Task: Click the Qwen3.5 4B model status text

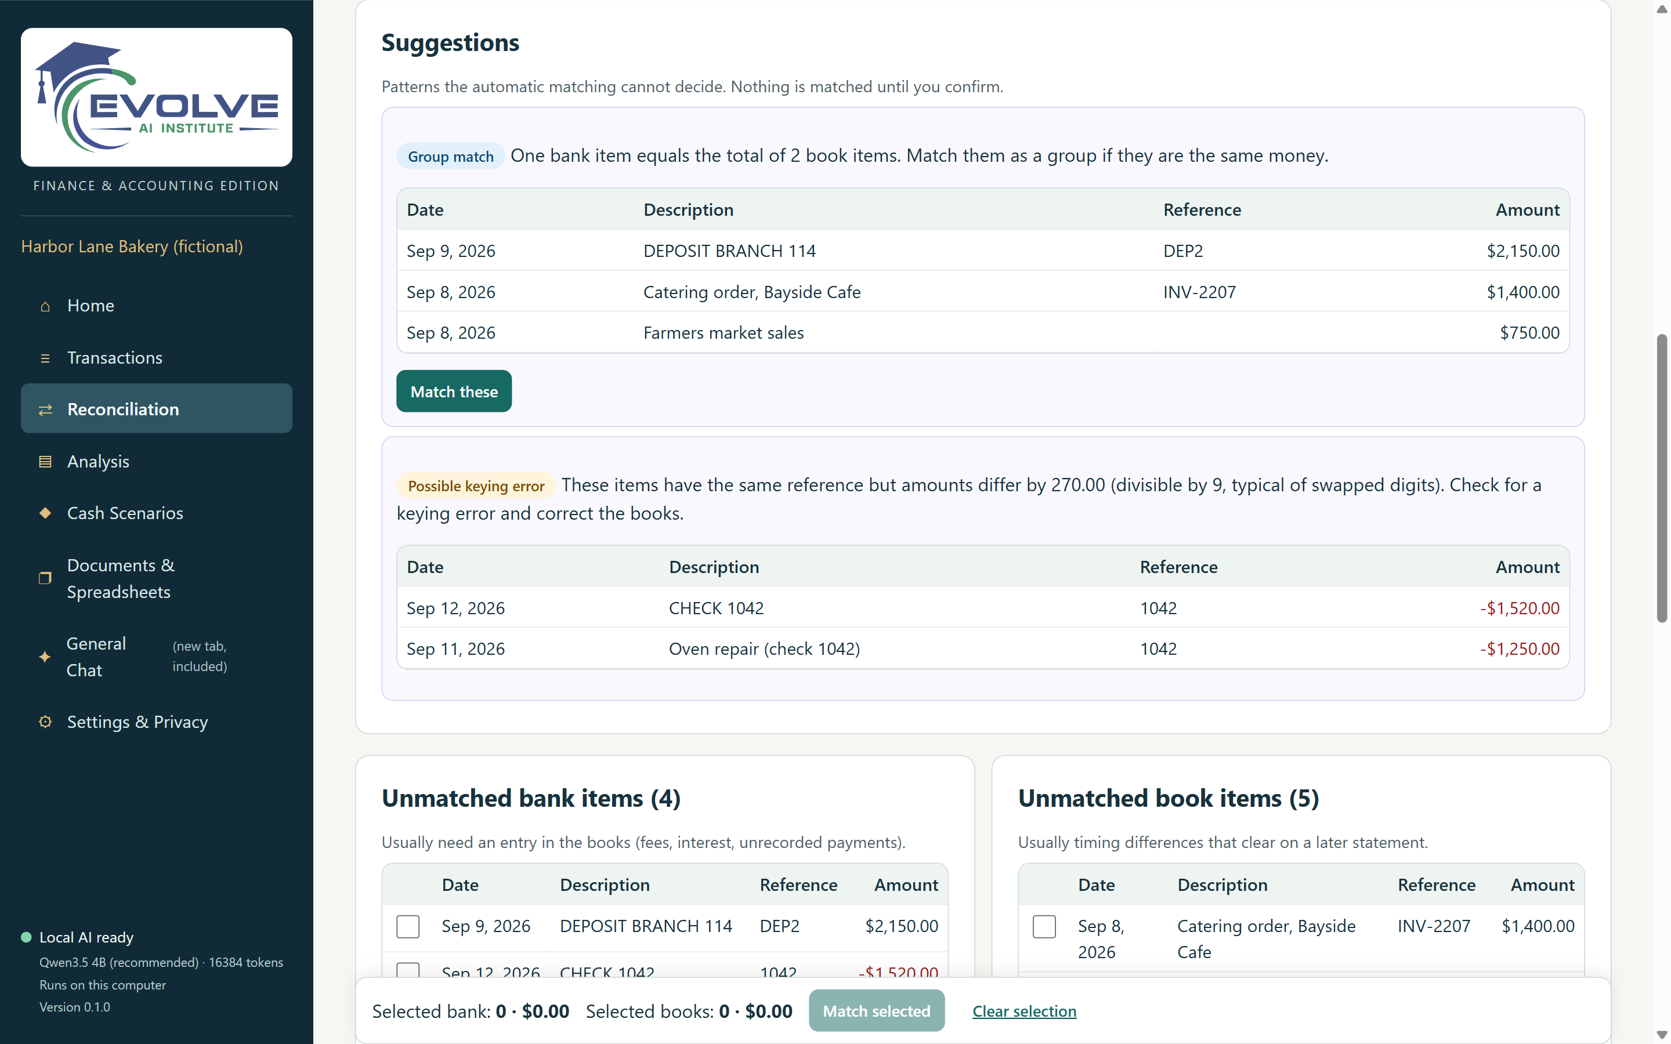Action: pos(161,962)
